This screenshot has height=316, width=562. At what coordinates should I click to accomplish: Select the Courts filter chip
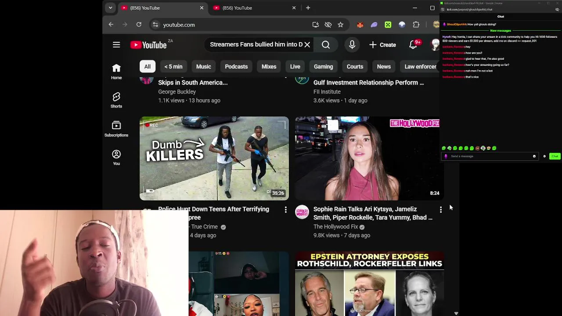pos(355,67)
